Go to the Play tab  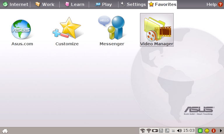click(x=104, y=4)
